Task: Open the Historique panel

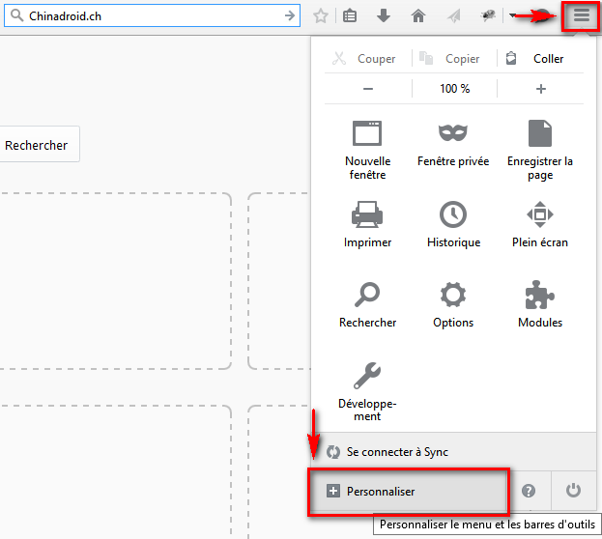Action: click(453, 224)
